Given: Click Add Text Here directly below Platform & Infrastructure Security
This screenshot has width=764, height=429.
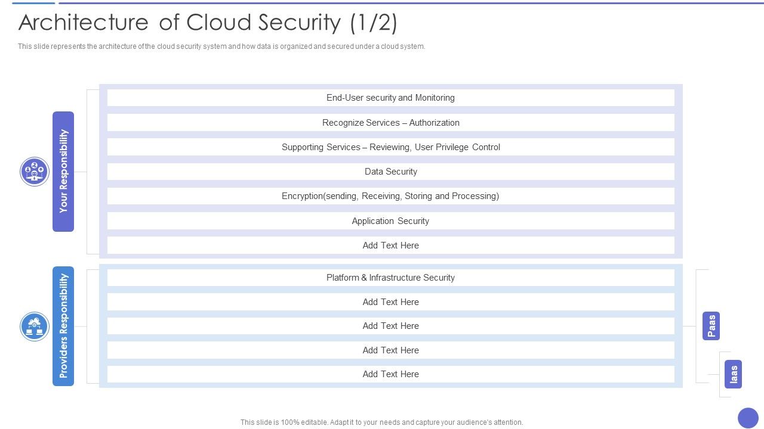Looking at the screenshot, I should point(391,302).
